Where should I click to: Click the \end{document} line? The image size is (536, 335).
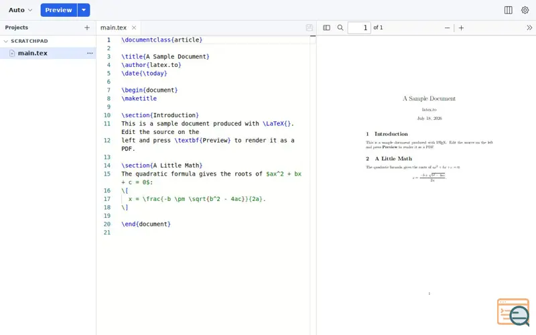tap(145, 224)
